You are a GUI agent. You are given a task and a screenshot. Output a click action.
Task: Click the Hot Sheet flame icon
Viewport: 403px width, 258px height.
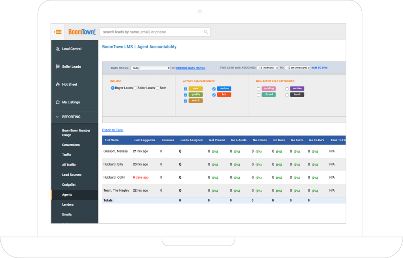pos(57,84)
